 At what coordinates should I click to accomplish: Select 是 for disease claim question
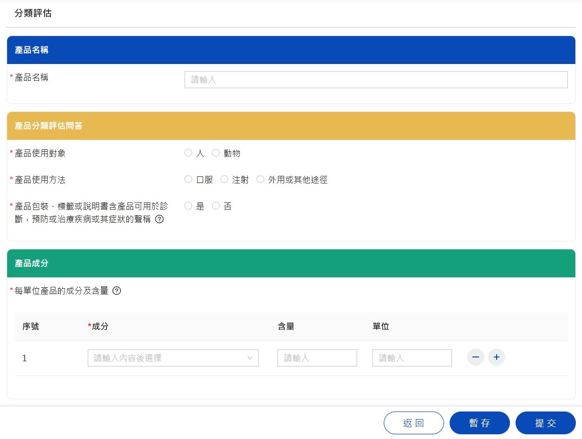[189, 206]
